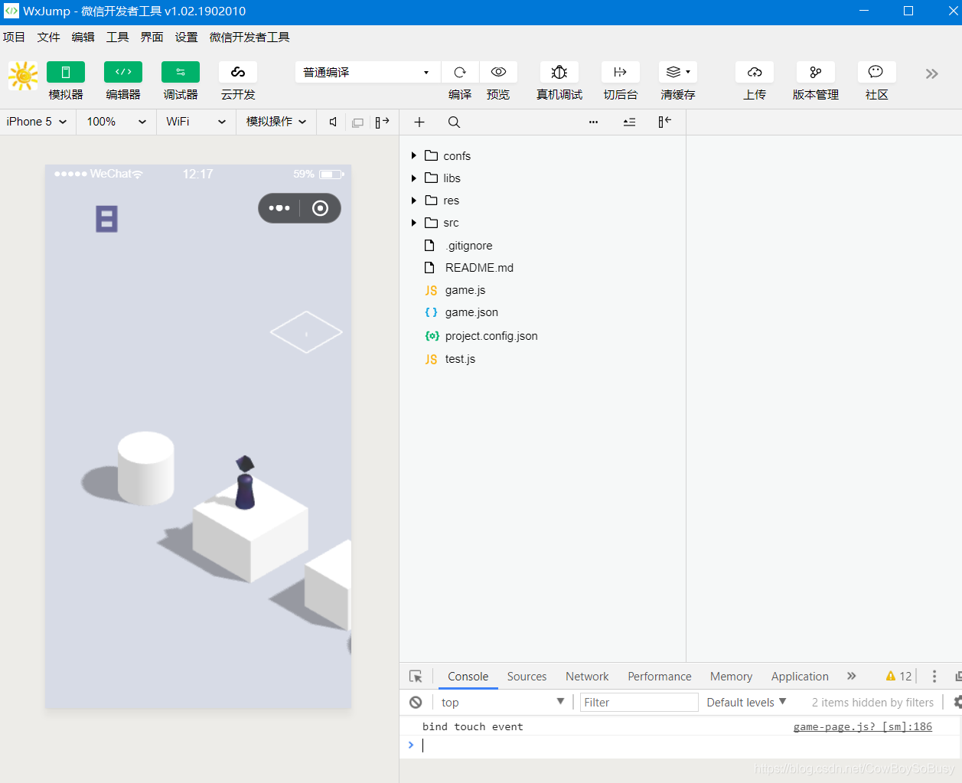
Task: Open the compile mode dropdown (普通编译)
Action: click(367, 72)
